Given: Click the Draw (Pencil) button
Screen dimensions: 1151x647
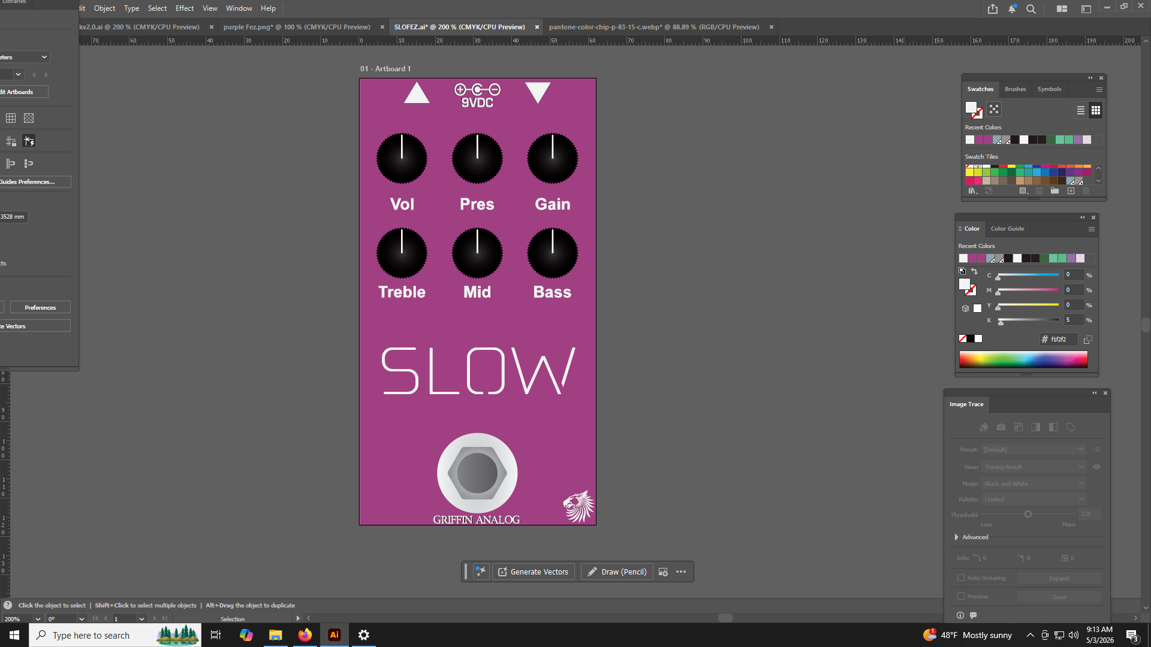Looking at the screenshot, I should point(617,572).
